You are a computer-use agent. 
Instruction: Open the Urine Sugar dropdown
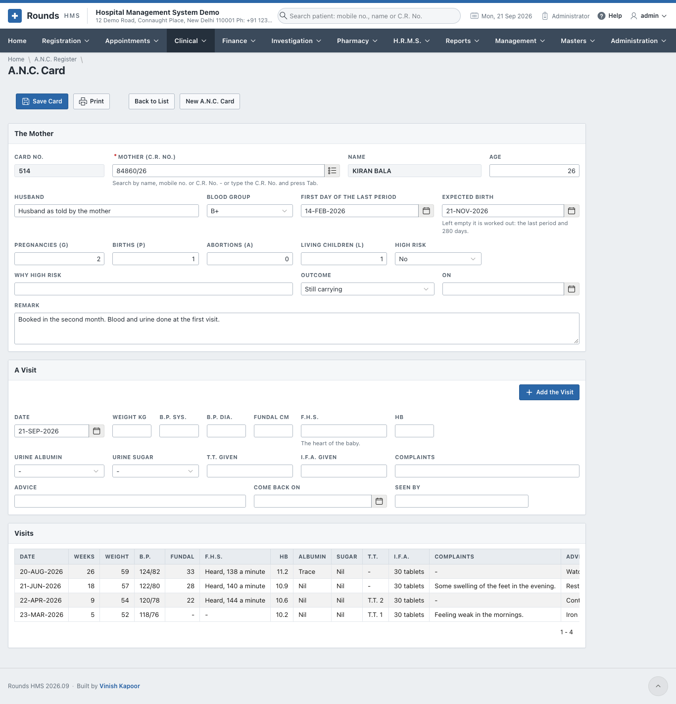click(x=155, y=471)
